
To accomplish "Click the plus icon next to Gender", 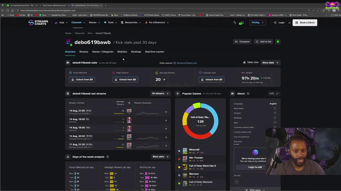I will pos(275,113).
